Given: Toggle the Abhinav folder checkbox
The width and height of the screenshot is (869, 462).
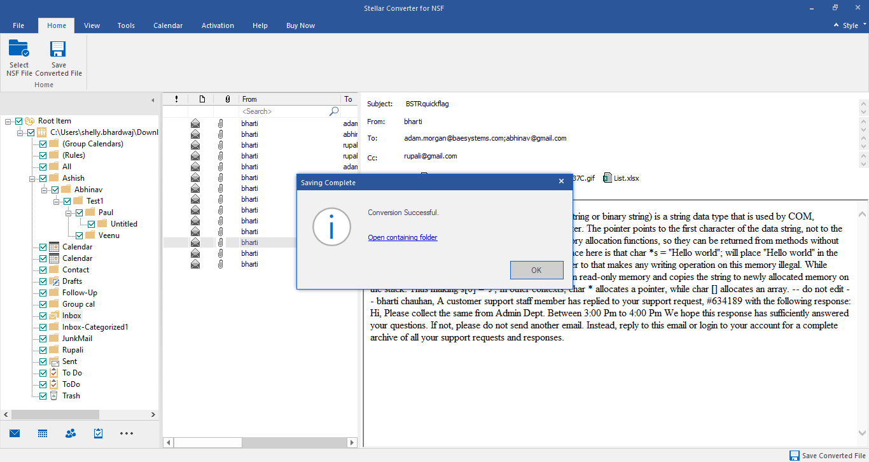Looking at the screenshot, I should pos(55,190).
